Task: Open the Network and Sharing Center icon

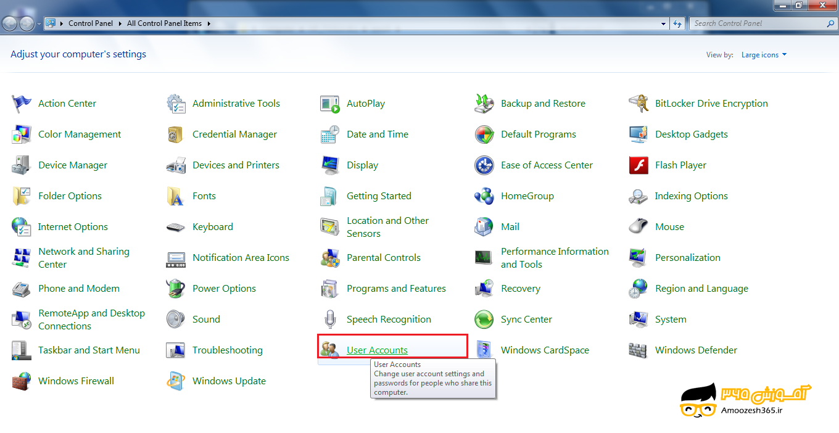Action: coord(22,258)
